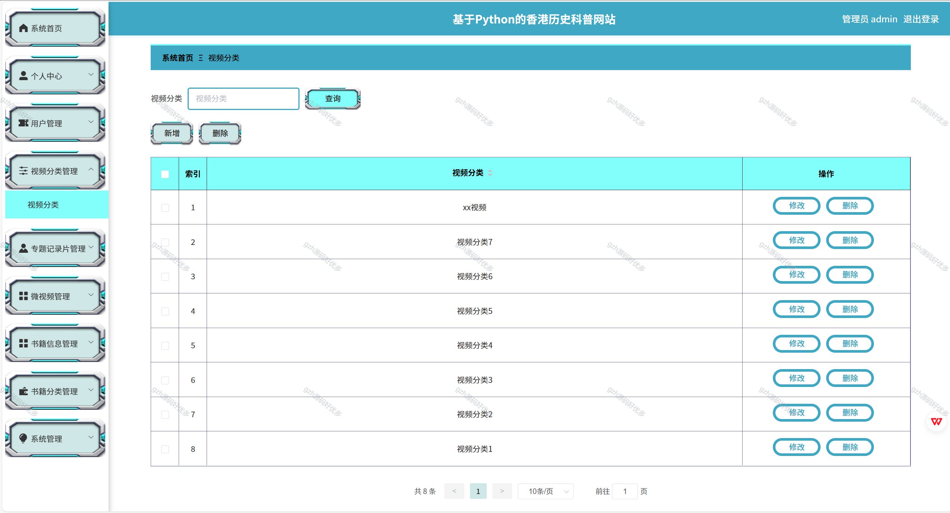Click the 操作 column header
The height and width of the screenshot is (513, 950).
coord(826,174)
